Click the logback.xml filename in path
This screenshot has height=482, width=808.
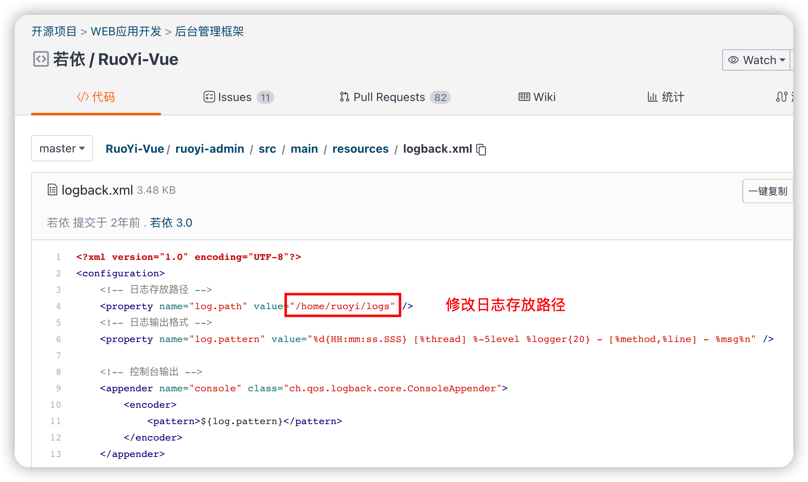click(438, 149)
